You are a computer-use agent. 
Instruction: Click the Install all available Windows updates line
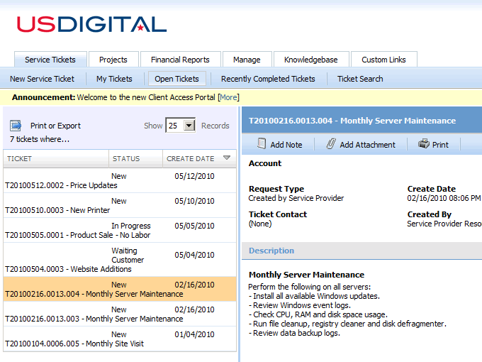[x=314, y=296]
